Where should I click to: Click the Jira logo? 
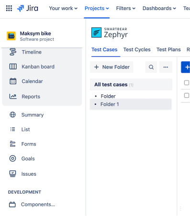coord(28,8)
